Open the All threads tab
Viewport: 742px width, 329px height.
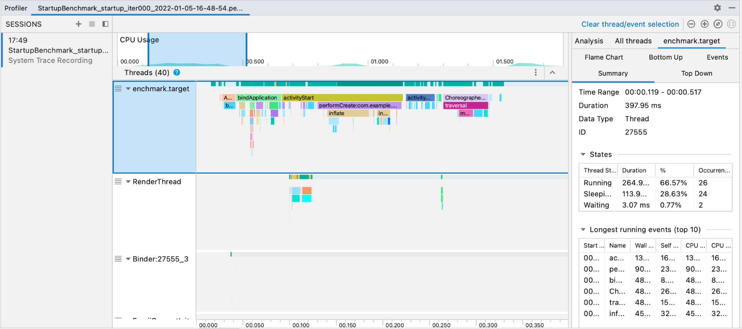pyautogui.click(x=633, y=41)
